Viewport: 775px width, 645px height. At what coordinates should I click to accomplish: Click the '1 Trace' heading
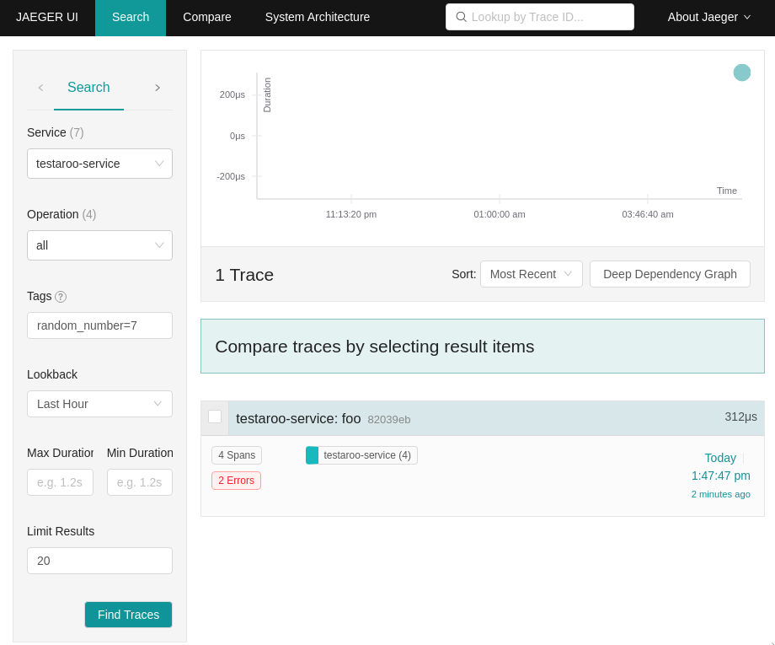[x=244, y=275]
